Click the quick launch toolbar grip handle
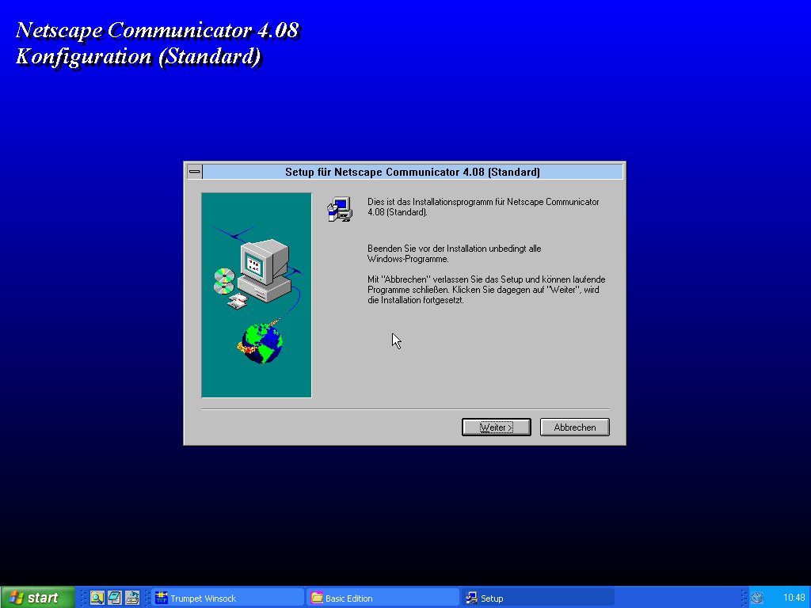 pyautogui.click(x=82, y=598)
